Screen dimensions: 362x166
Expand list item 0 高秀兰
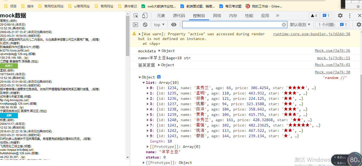pyautogui.click(x=148, y=88)
